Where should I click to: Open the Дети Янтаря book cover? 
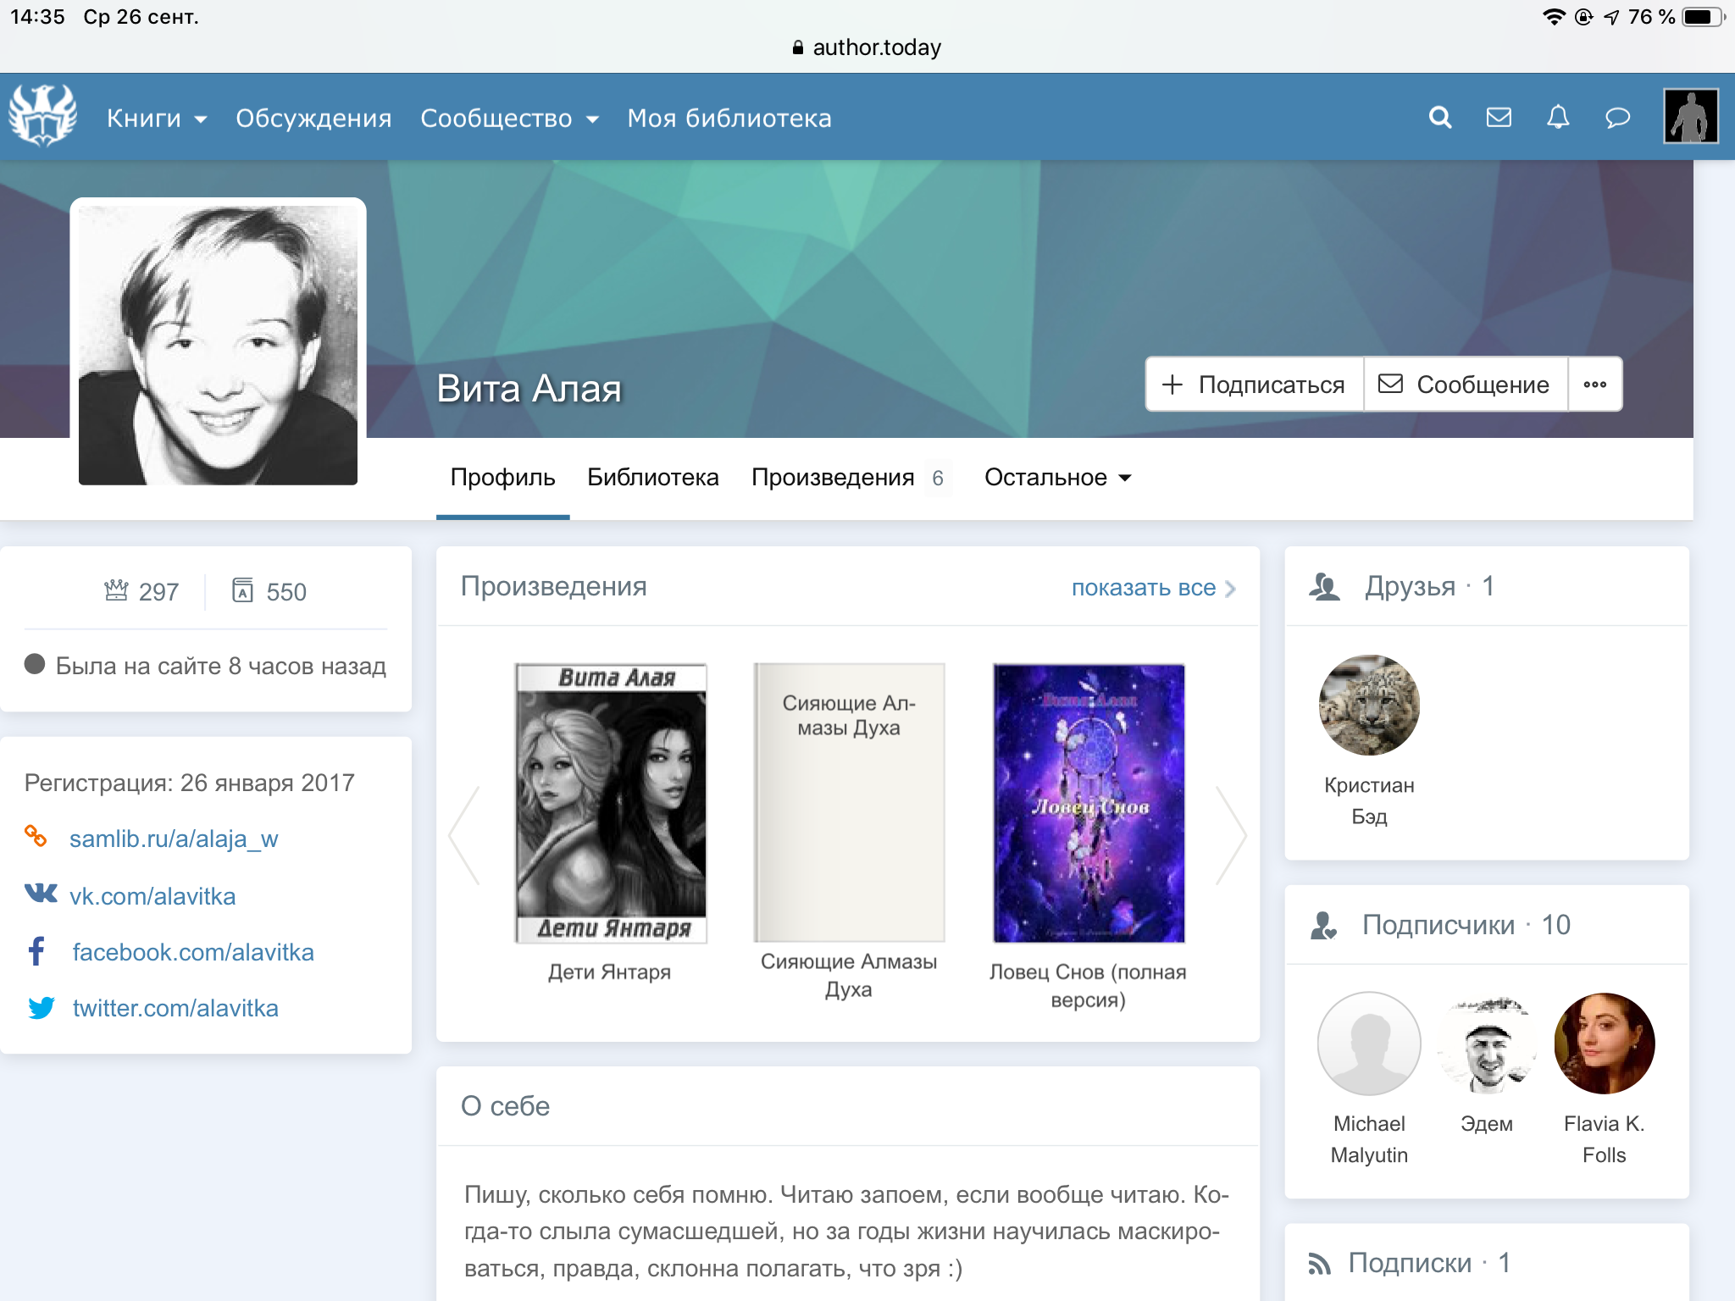click(x=611, y=803)
